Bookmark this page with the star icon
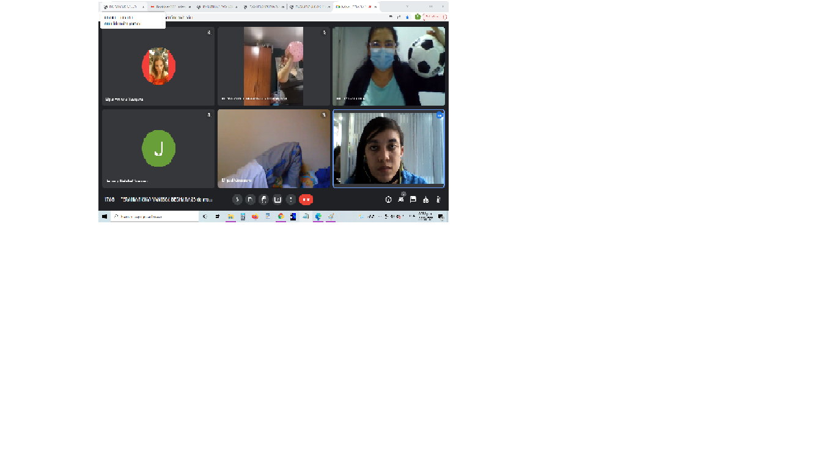The height and width of the screenshot is (469, 835). (407, 17)
